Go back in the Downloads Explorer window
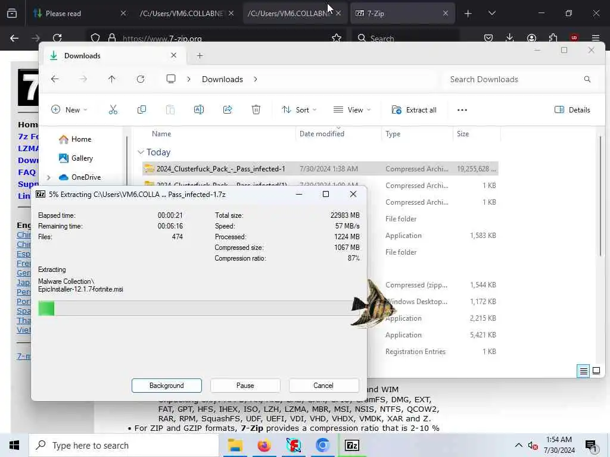This screenshot has width=610, height=457. (55, 79)
